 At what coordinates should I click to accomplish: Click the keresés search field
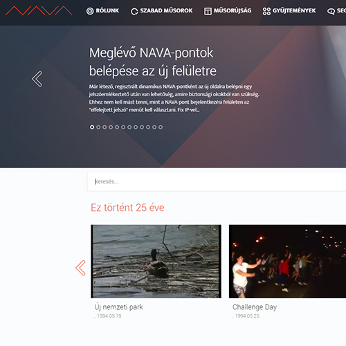click(x=217, y=181)
